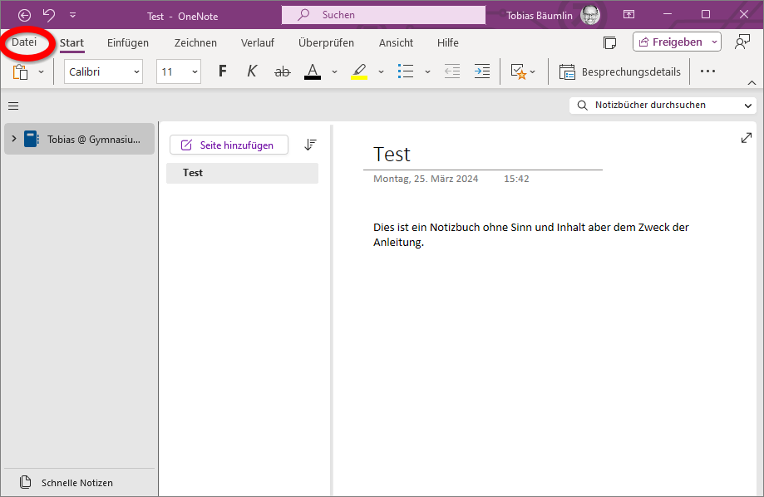Open Quick Access Toolbar customization arrow
This screenshot has height=497, width=764.
point(72,16)
